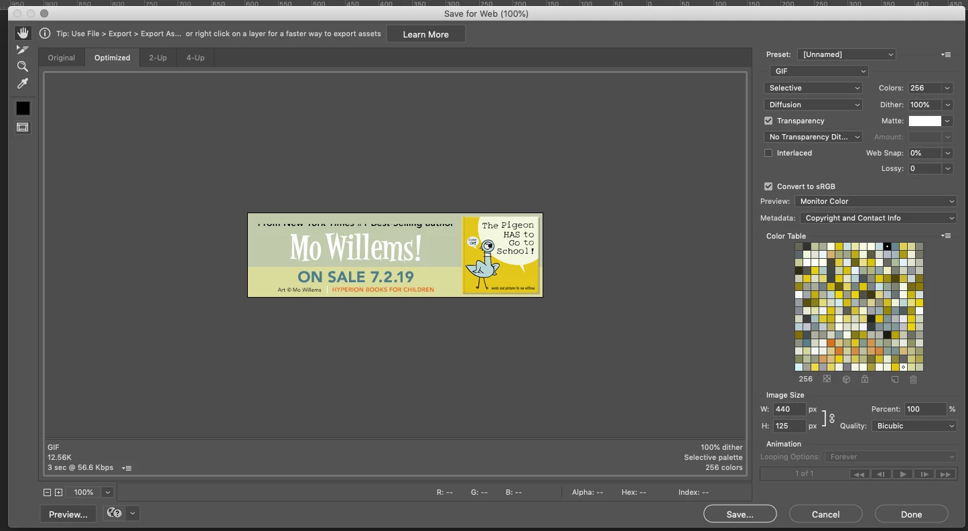The image size is (968, 531).
Task: Open the Optimize panel menu icon
Action: point(946,54)
